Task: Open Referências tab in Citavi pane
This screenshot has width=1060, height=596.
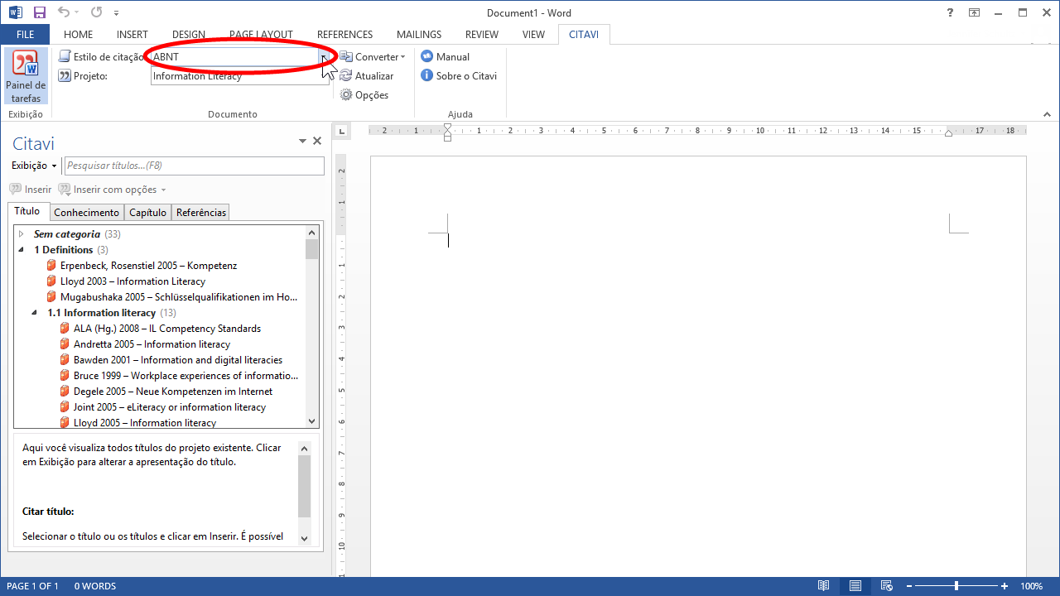Action: coord(200,213)
